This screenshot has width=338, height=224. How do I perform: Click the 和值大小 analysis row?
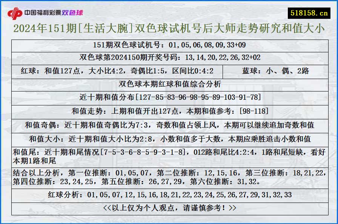[x=169, y=139]
